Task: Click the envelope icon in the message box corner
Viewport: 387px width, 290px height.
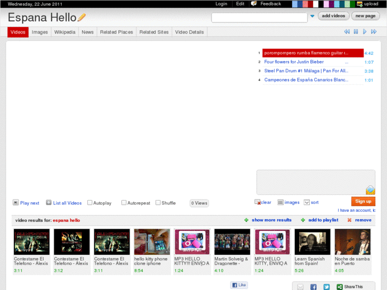Action: tap(370, 190)
